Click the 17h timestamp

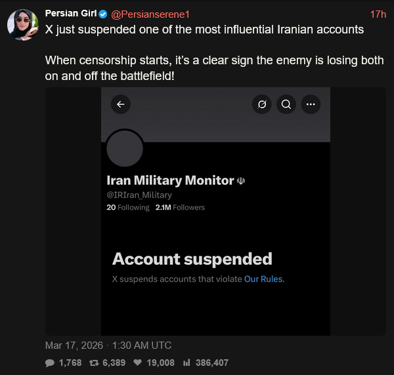(378, 14)
